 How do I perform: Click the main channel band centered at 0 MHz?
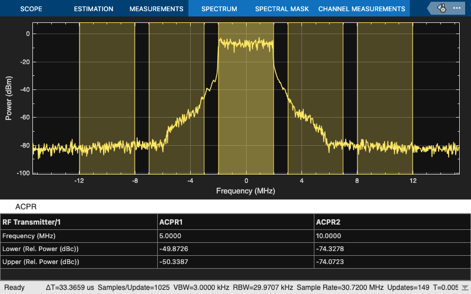[246, 98]
